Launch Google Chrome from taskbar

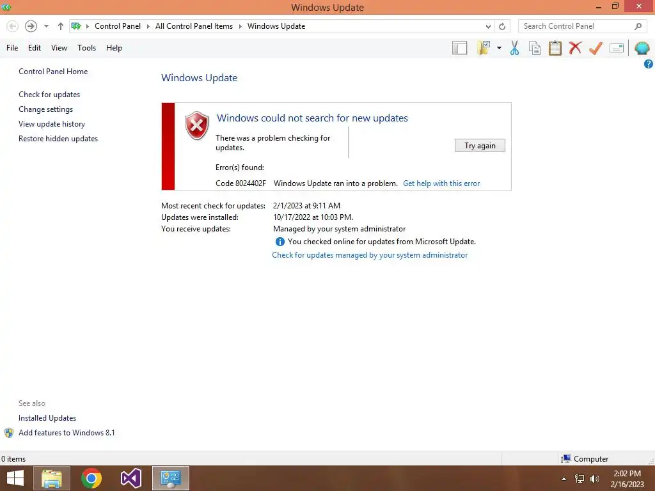pos(91,478)
